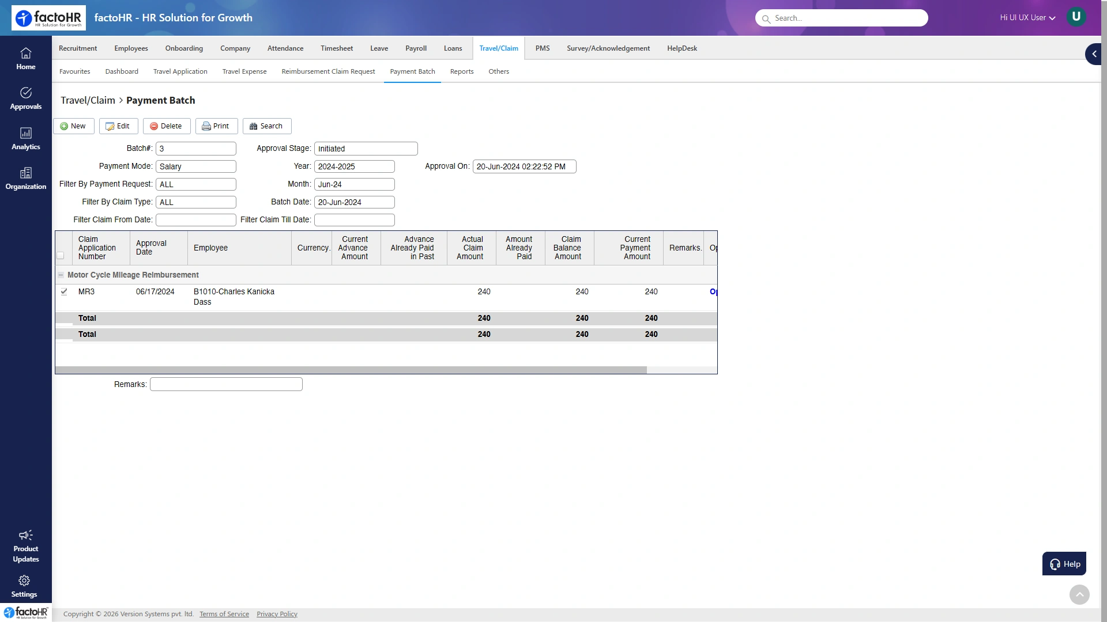The image size is (1107, 622).
Task: Click the Batch# field
Action: pos(196,149)
